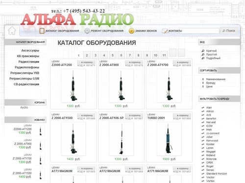Open Ретрансляторы УКВ category
Image resolution: width=245 pixels, height=183 pixels.
click(x=25, y=73)
